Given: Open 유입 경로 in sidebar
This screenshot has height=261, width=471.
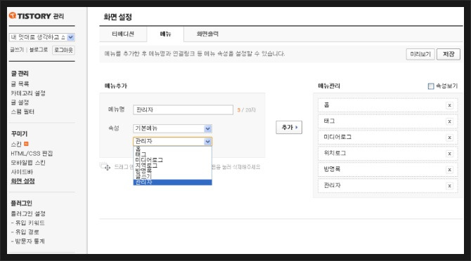Looking at the screenshot, I should coord(27,232).
